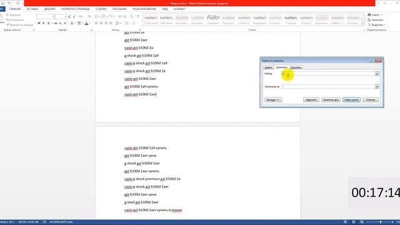Open ВСТАВКА ribbon tab
This screenshot has width=400, height=225.
[32, 9]
